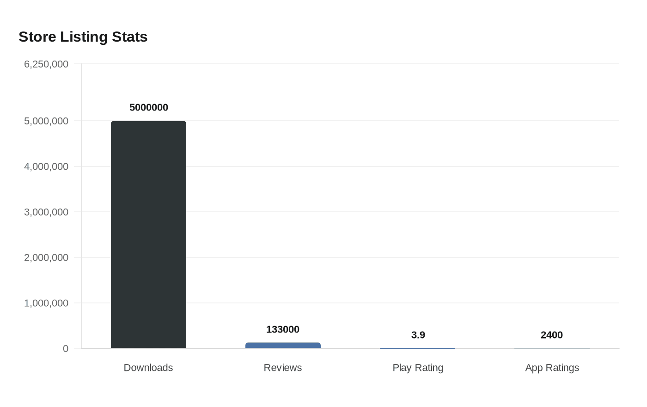
Task: Click the Reviews bar
Action: pyautogui.click(x=283, y=345)
